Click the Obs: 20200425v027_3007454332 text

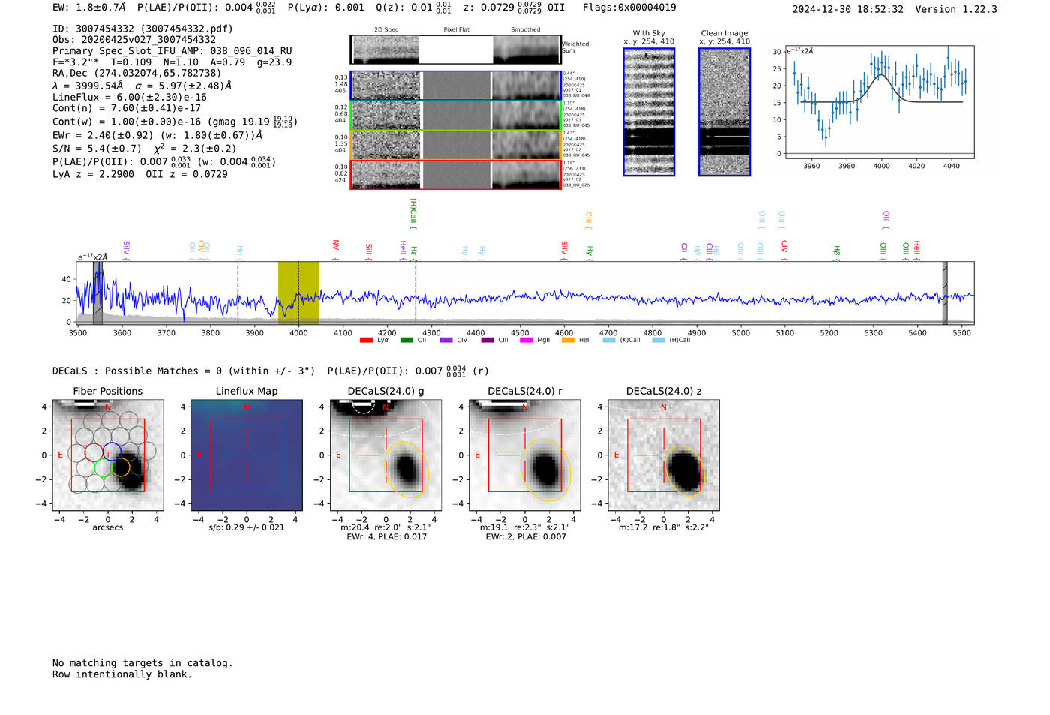tap(134, 40)
